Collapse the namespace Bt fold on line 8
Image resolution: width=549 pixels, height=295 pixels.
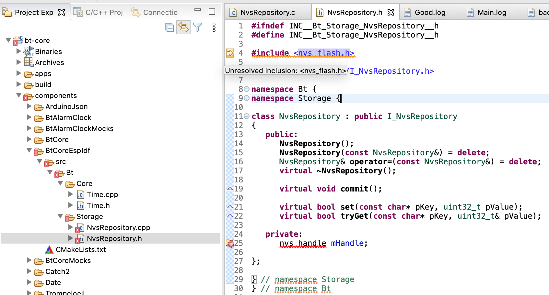point(246,89)
